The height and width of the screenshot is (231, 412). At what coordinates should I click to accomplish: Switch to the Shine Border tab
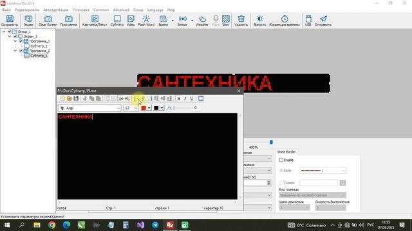pyautogui.click(x=286, y=152)
